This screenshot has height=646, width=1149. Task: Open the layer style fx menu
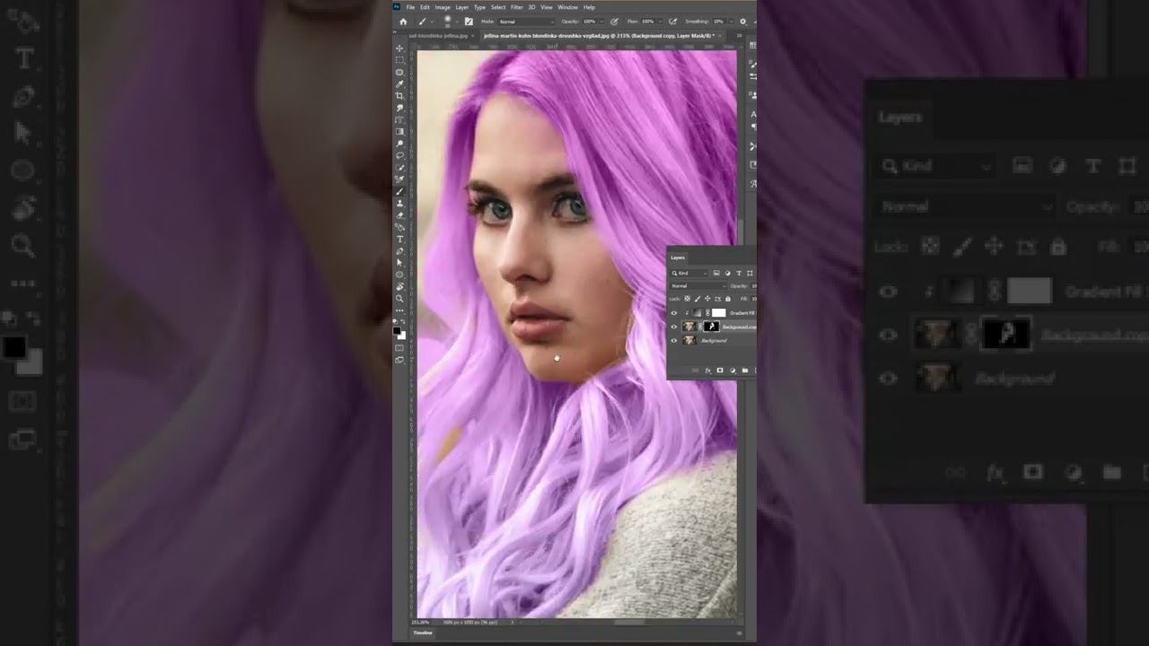coord(707,371)
